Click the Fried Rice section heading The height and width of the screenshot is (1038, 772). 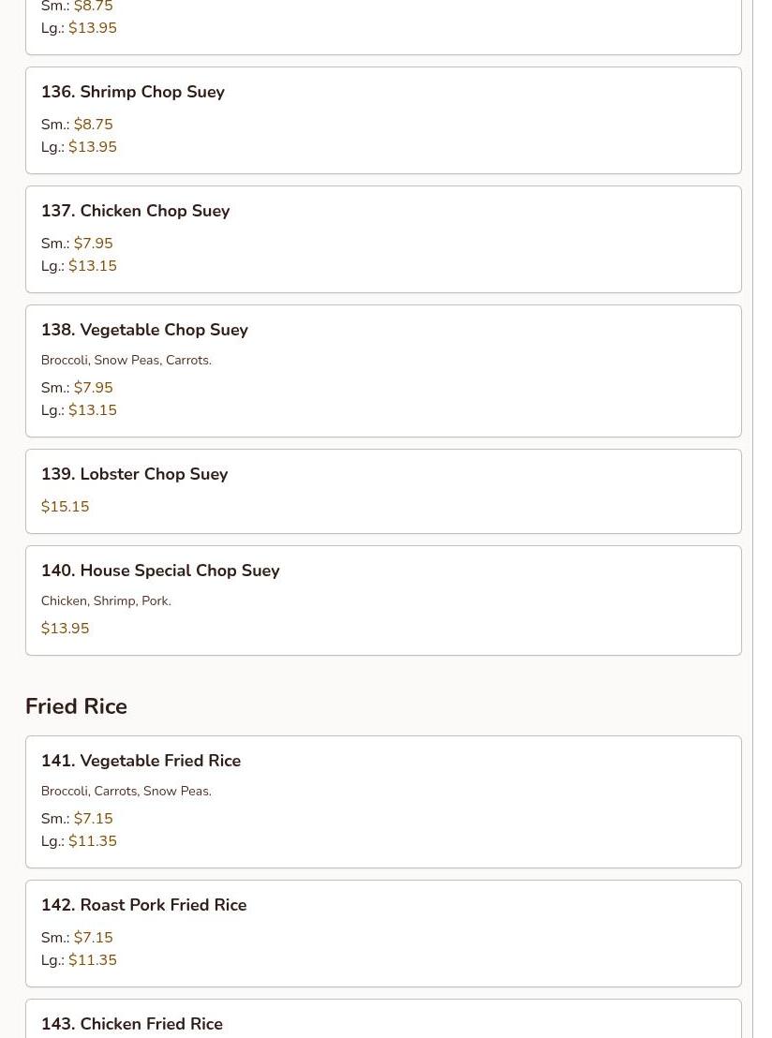tap(76, 706)
